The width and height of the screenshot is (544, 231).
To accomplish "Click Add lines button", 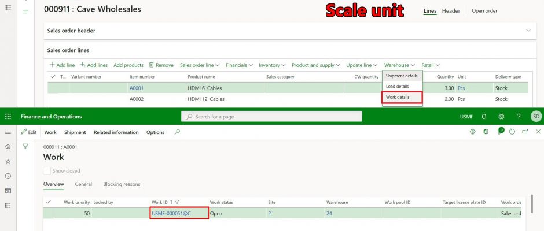I will coord(94,65).
